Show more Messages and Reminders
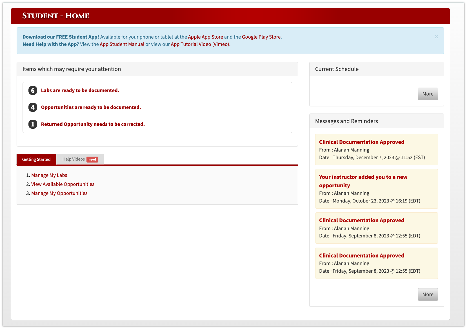Image resolution: width=467 pixels, height=329 pixels. tap(428, 294)
